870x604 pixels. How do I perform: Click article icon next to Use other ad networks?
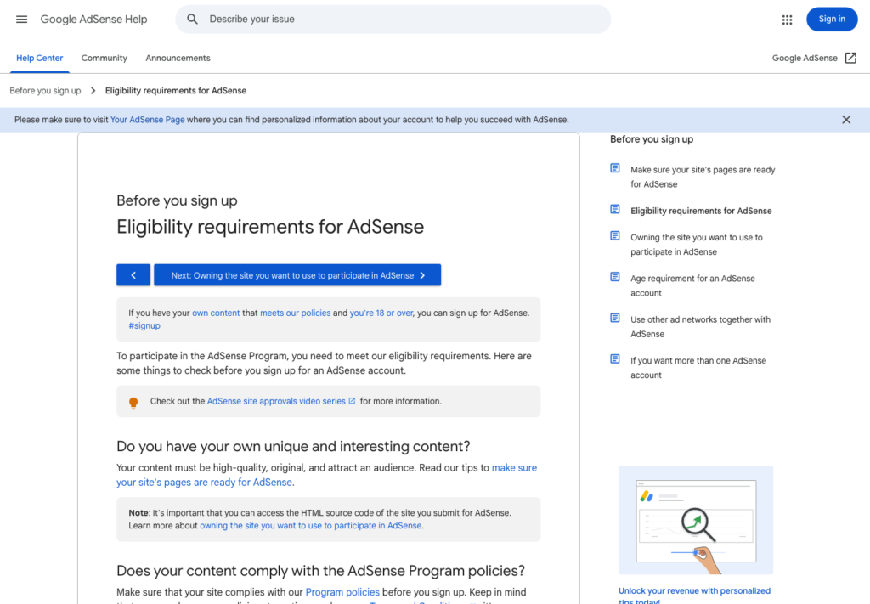[615, 318]
